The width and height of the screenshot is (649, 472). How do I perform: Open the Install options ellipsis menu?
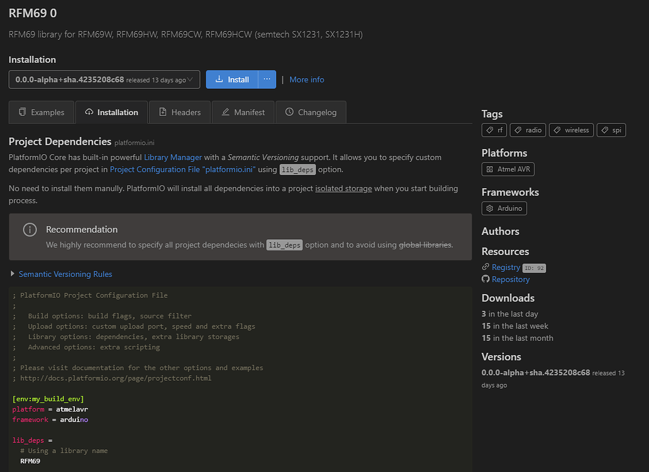[267, 79]
